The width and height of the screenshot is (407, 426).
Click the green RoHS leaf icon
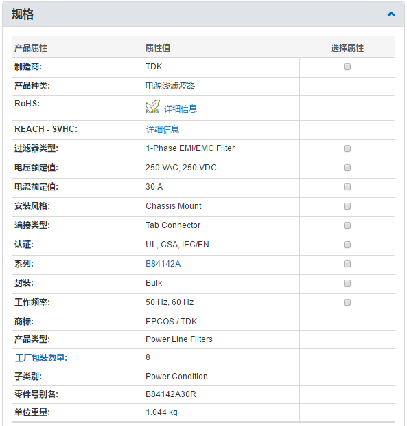pyautogui.click(x=152, y=106)
